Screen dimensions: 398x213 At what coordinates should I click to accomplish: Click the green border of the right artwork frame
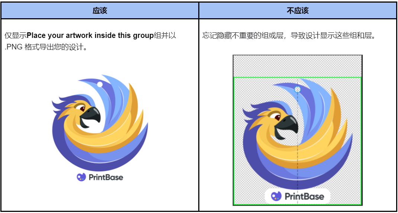click(x=298, y=77)
